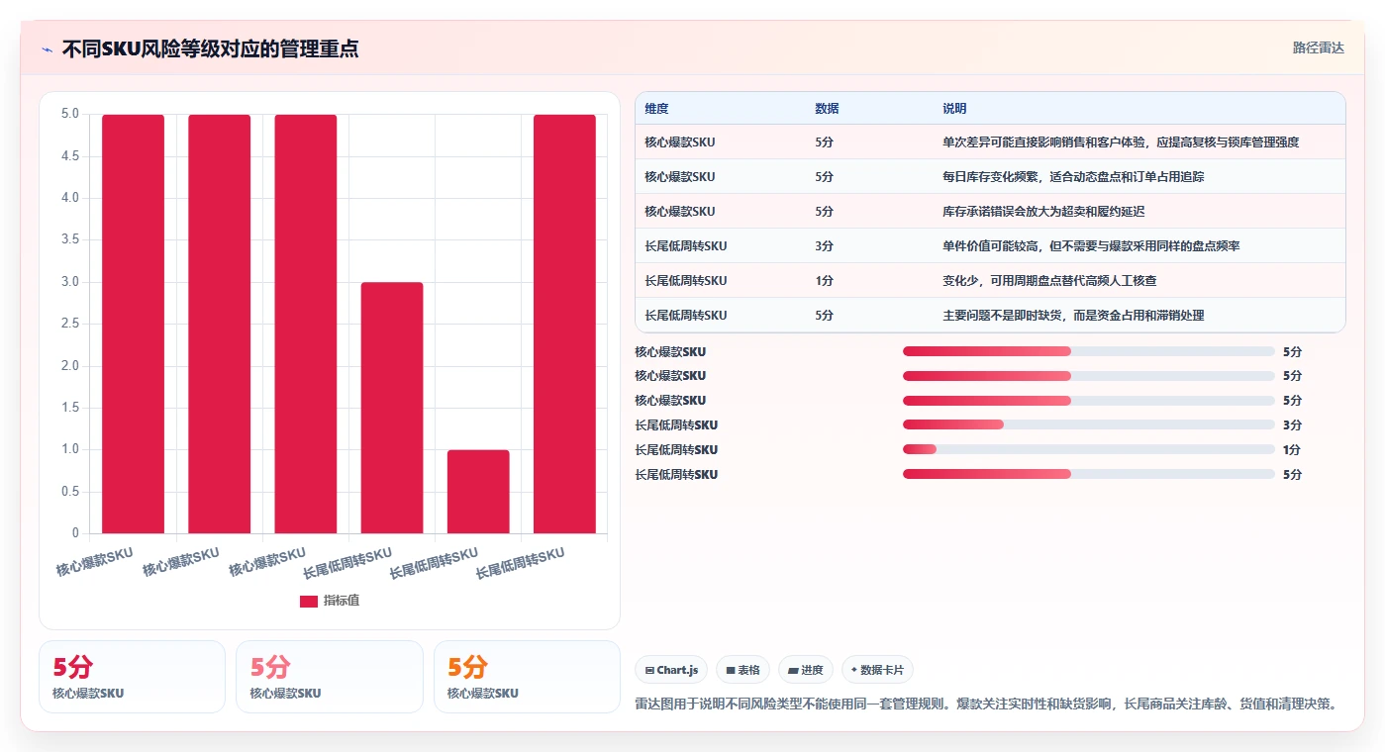Select the row 变化少，可用周期盘点替代高频人工核查

990,281
